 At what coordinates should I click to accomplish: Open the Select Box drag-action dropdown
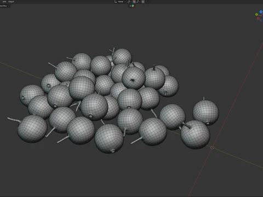point(4,6)
